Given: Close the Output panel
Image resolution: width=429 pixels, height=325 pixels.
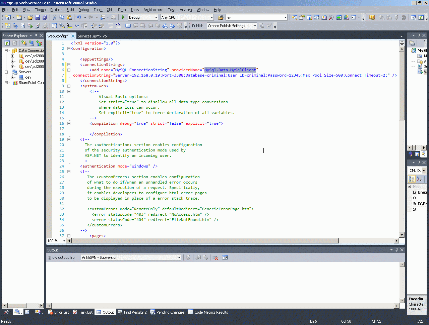Looking at the screenshot, I should (402, 250).
